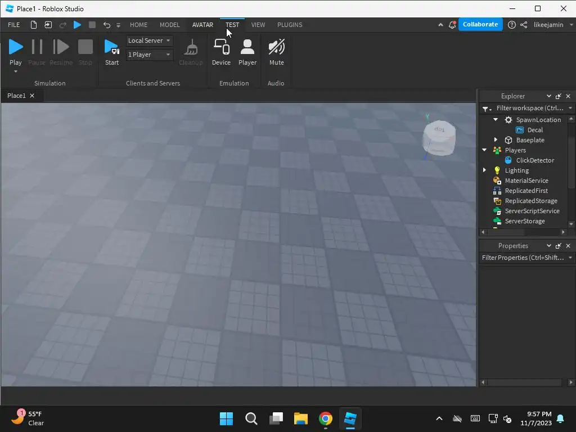Focus the Filter workspace search field
Image resolution: width=576 pixels, height=432 pixels.
pos(530,108)
